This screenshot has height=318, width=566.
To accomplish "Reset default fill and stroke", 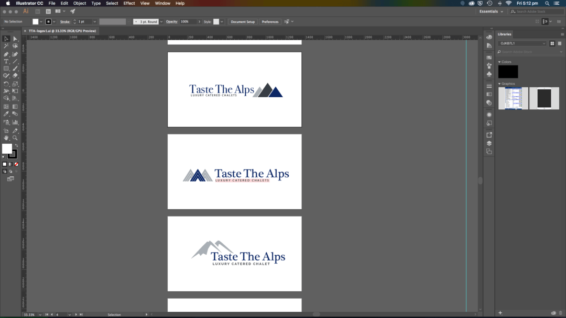I will [4, 157].
